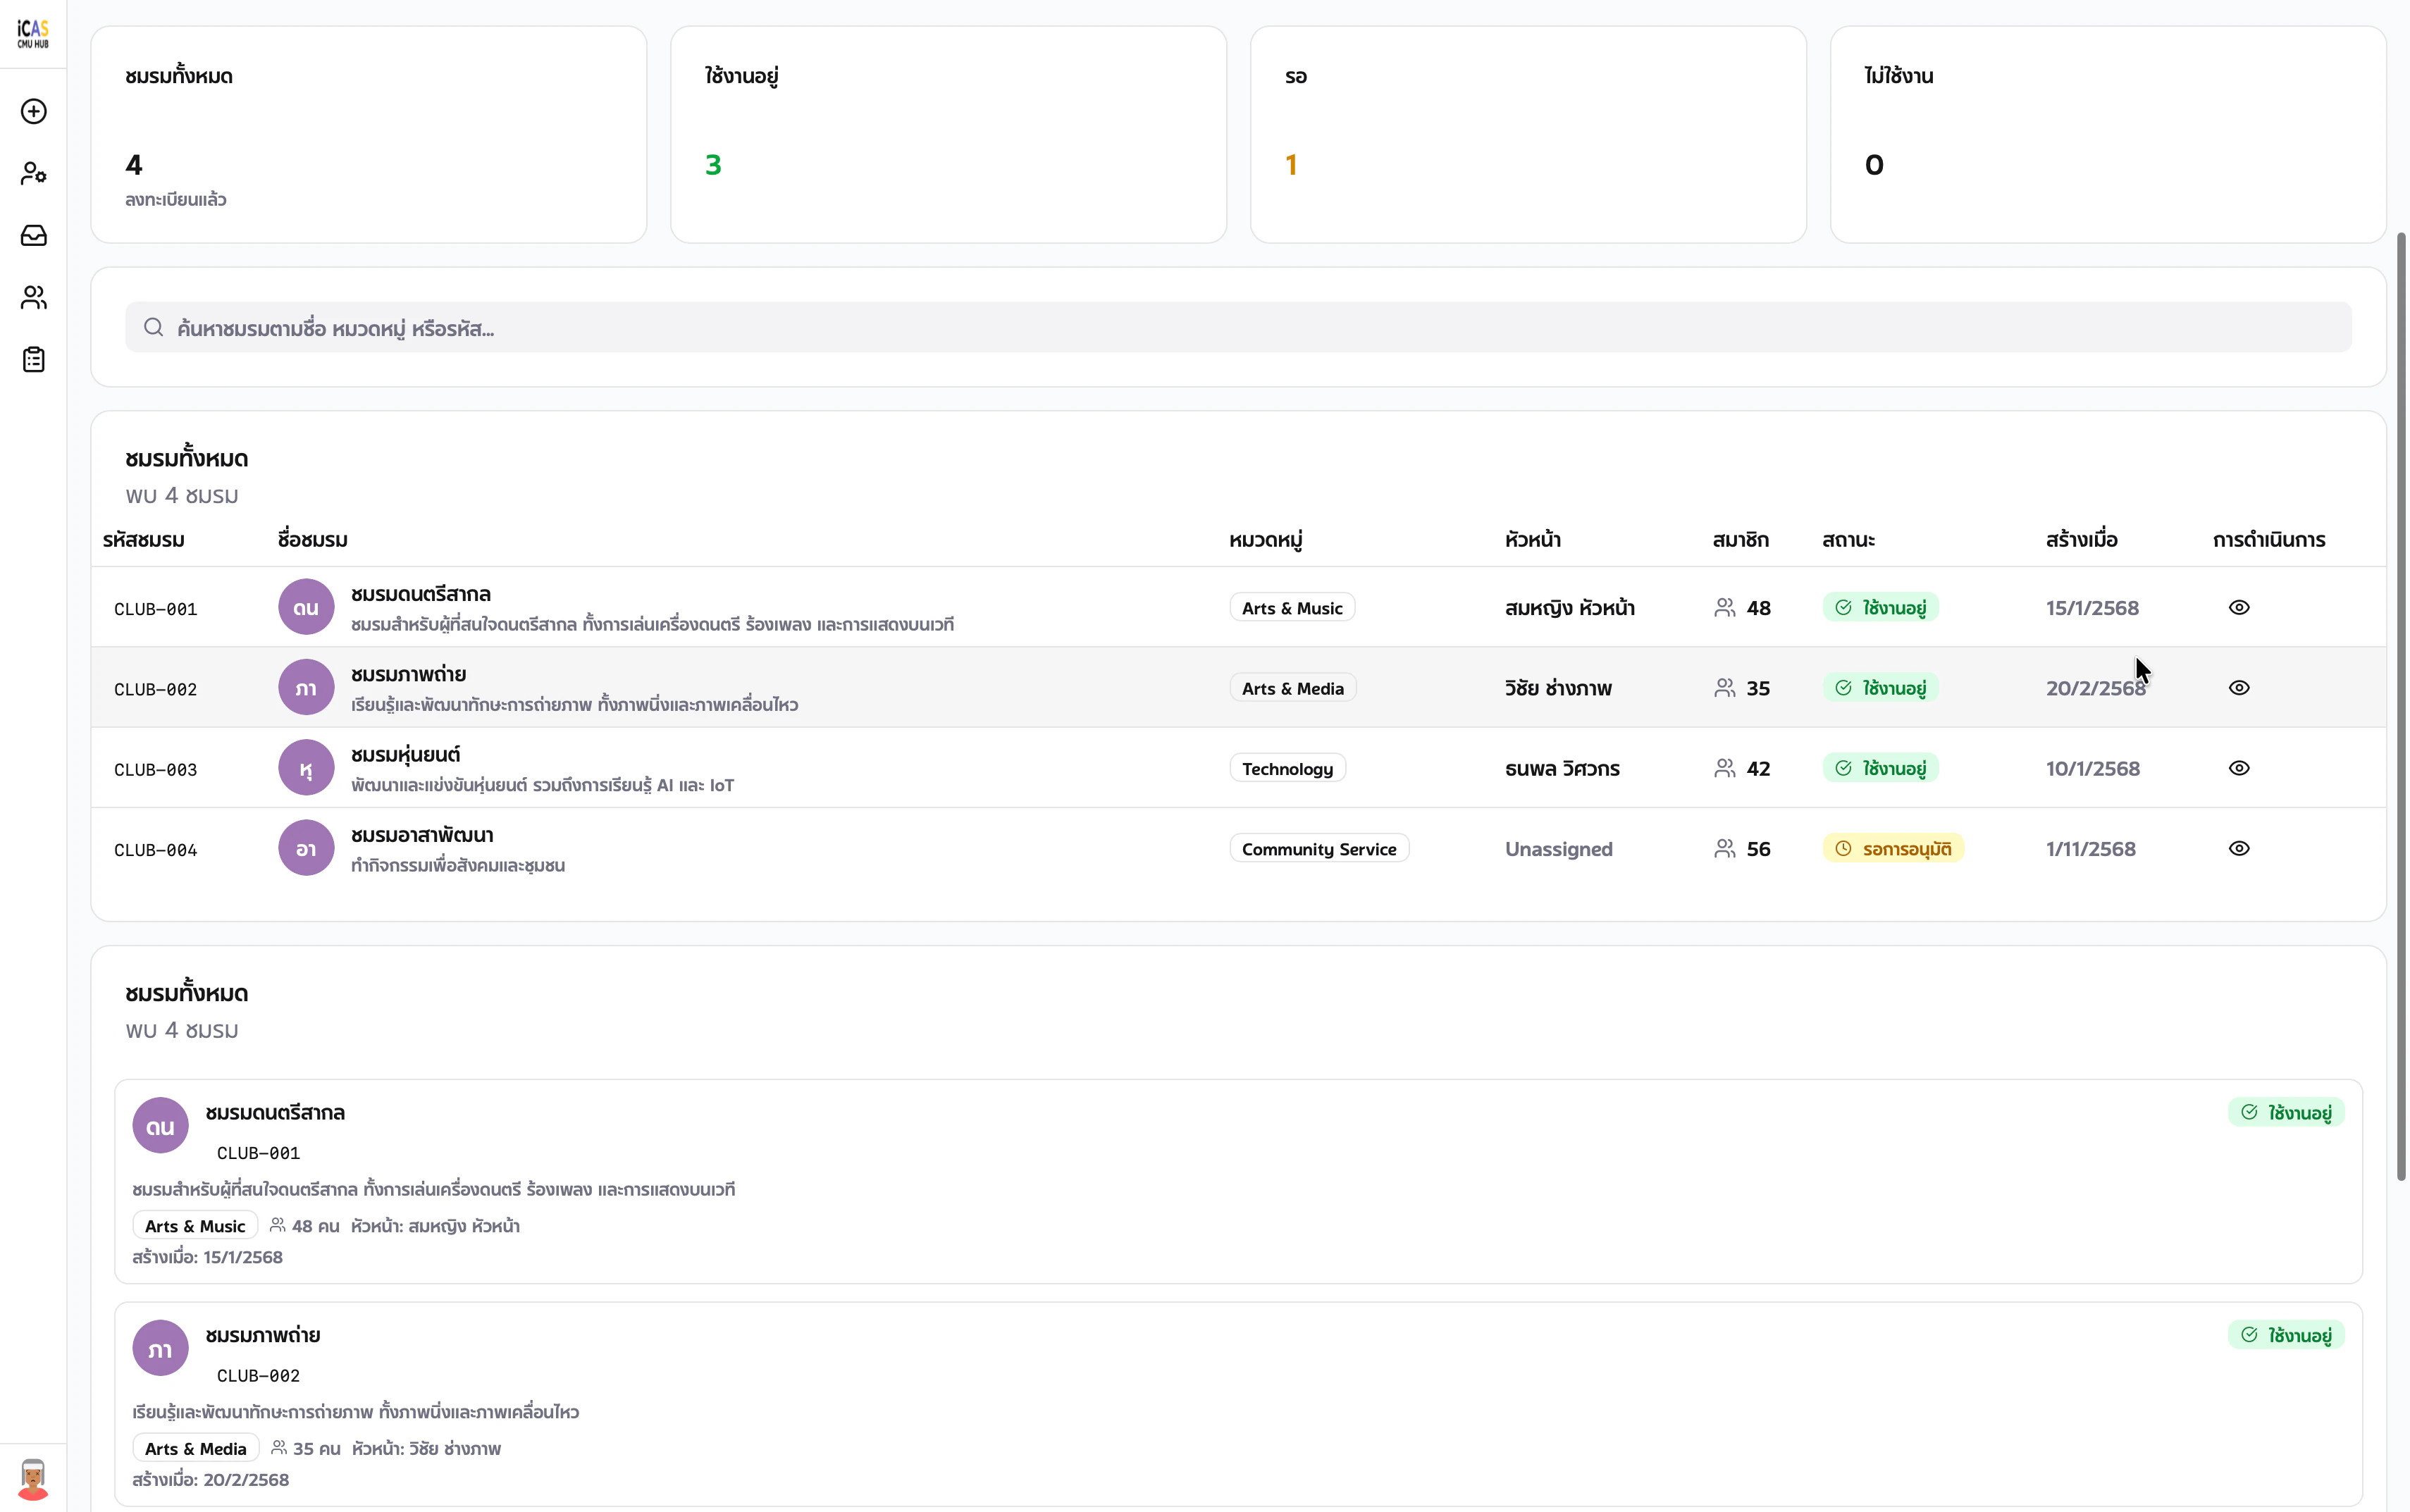Select the รอ pending stat card
The width and height of the screenshot is (2410, 1512).
click(1528, 134)
